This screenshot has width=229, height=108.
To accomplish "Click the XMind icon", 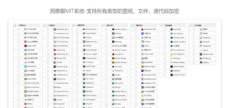I will pos(25,104).
